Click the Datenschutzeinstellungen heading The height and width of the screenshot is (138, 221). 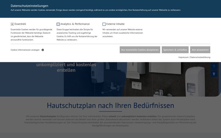pos(29,6)
